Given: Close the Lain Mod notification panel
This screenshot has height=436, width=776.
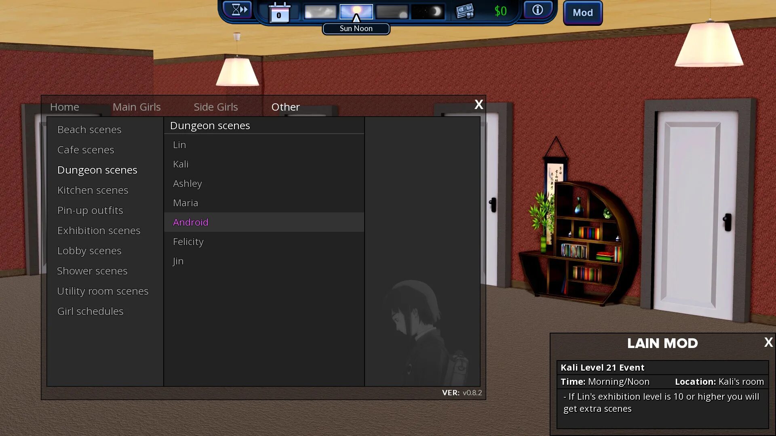Looking at the screenshot, I should 768,342.
